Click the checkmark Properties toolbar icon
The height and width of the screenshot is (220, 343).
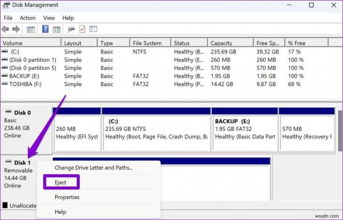pyautogui.click(x=82, y=29)
